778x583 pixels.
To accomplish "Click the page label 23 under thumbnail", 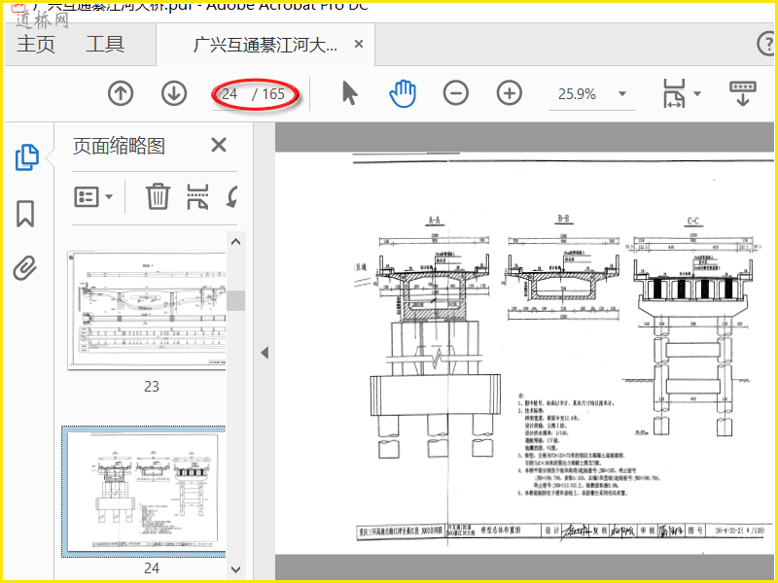I will click(x=152, y=386).
